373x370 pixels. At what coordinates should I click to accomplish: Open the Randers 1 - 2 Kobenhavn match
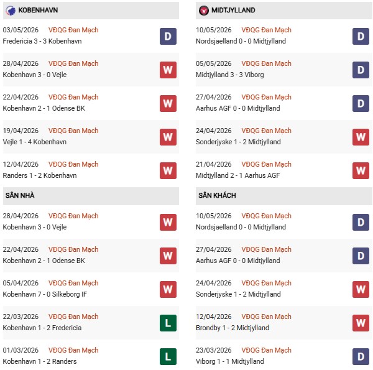tap(40, 175)
